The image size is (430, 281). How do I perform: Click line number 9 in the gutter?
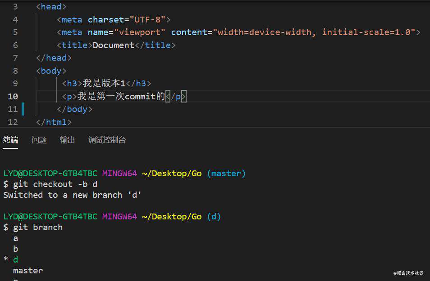coord(15,84)
